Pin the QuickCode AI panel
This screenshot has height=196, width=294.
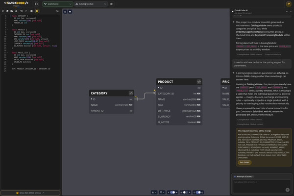coord(287,11)
